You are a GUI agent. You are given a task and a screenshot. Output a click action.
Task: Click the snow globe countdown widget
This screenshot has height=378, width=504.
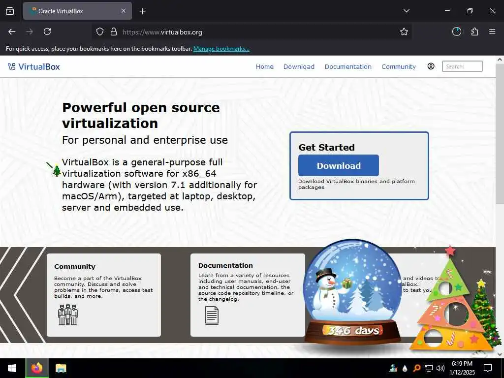352,292
